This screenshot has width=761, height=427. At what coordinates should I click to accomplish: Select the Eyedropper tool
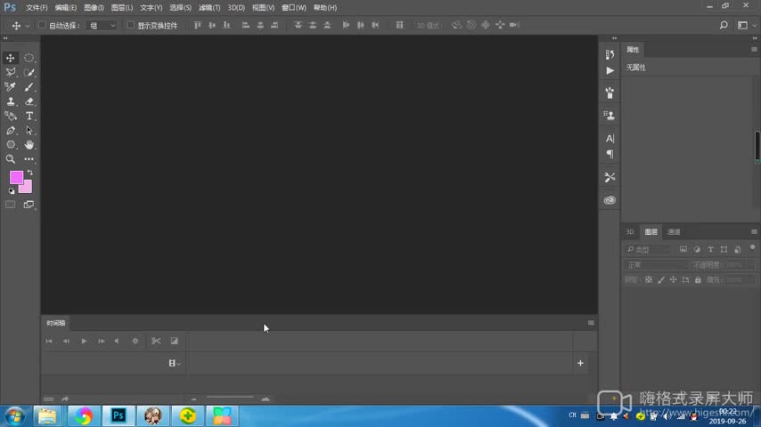pos(10,87)
